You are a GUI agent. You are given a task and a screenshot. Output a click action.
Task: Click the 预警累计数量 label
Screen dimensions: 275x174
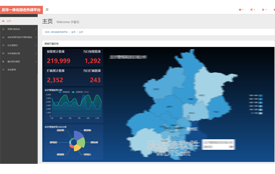pos(56,52)
